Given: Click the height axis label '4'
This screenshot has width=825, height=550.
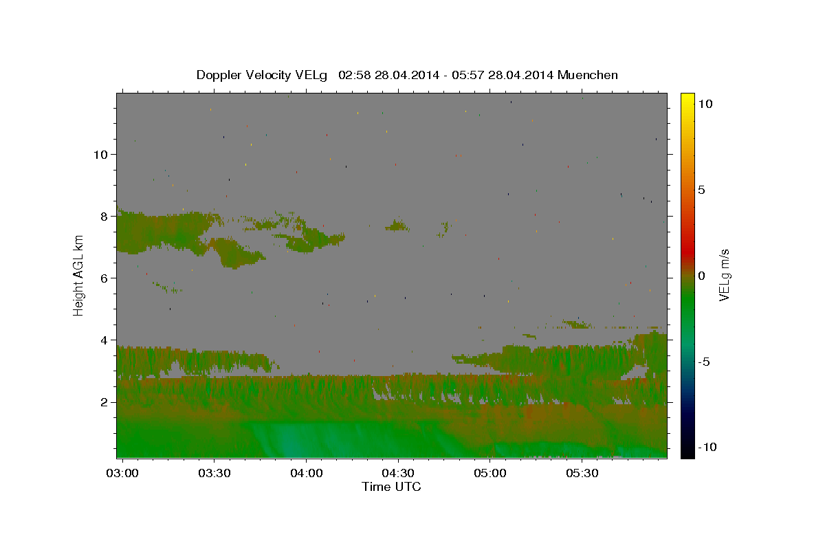Looking at the screenshot, I should coord(106,340).
